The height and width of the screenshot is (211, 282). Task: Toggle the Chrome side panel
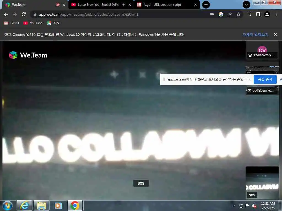point(258,14)
